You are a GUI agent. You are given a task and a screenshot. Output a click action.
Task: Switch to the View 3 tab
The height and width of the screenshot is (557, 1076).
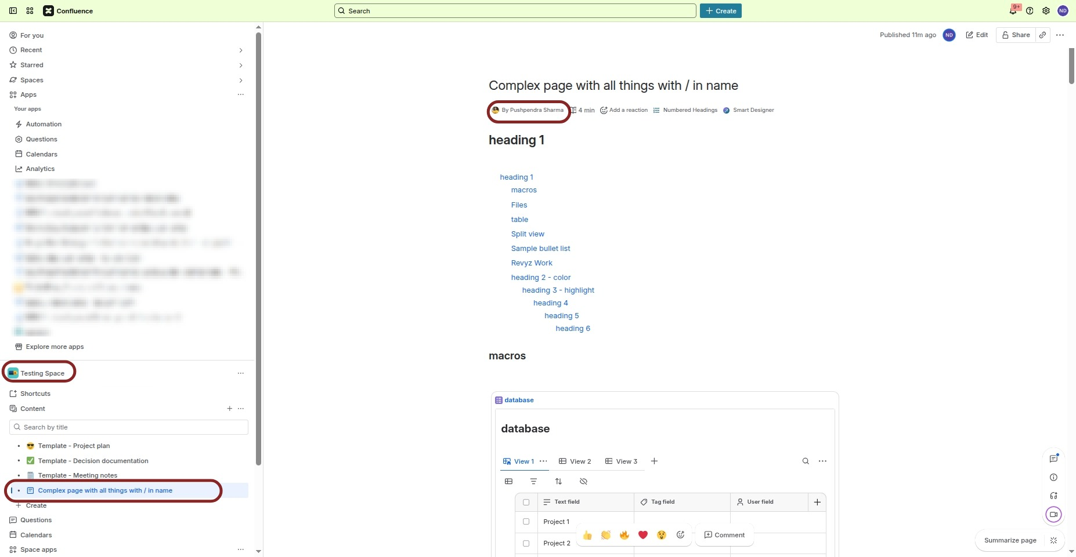click(621, 461)
